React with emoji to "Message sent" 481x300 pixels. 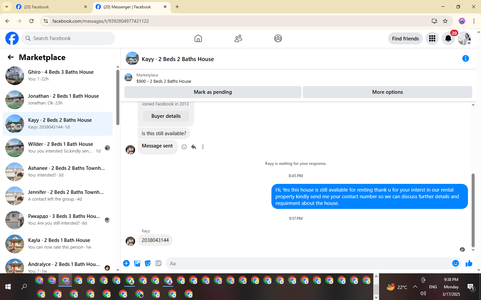click(184, 147)
